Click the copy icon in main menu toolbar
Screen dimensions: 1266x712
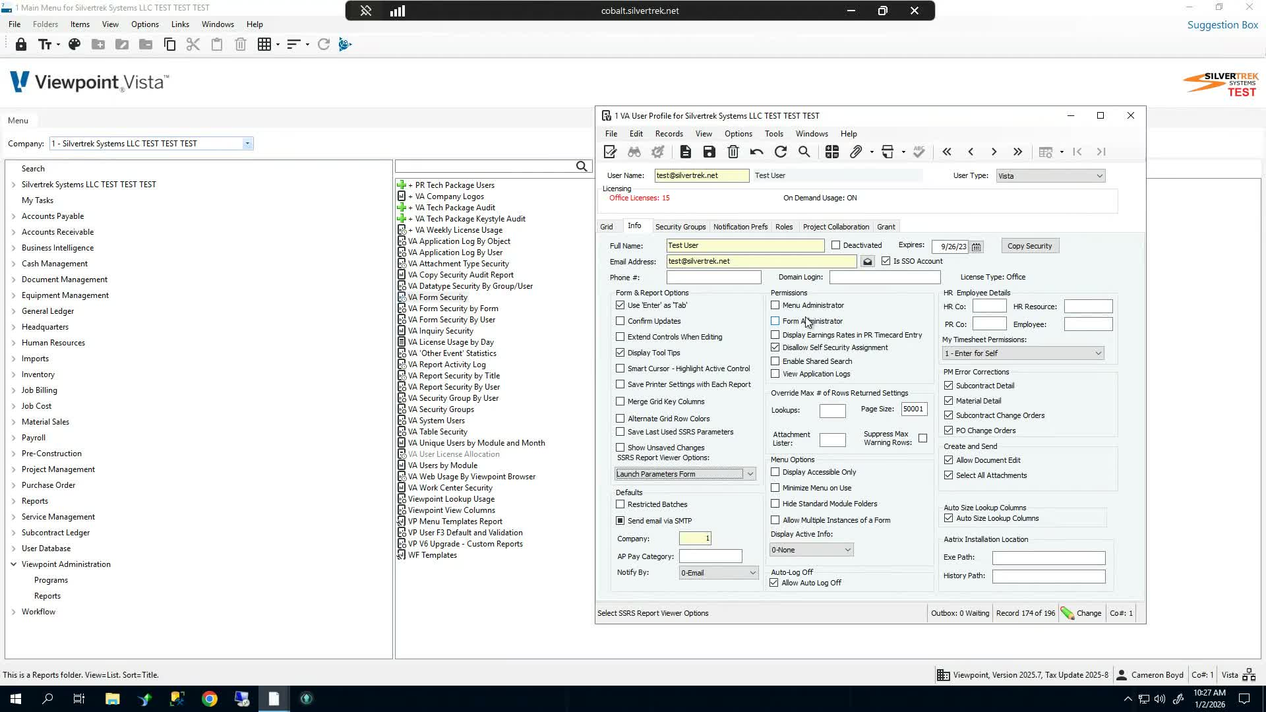pyautogui.click(x=169, y=45)
